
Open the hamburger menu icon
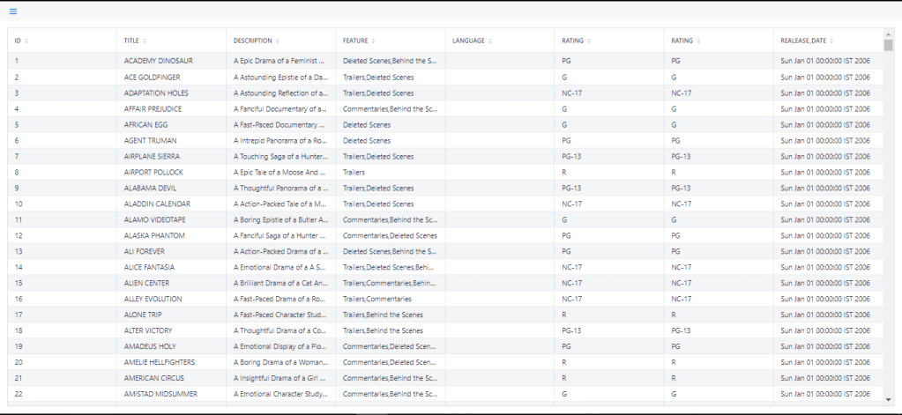(12, 11)
